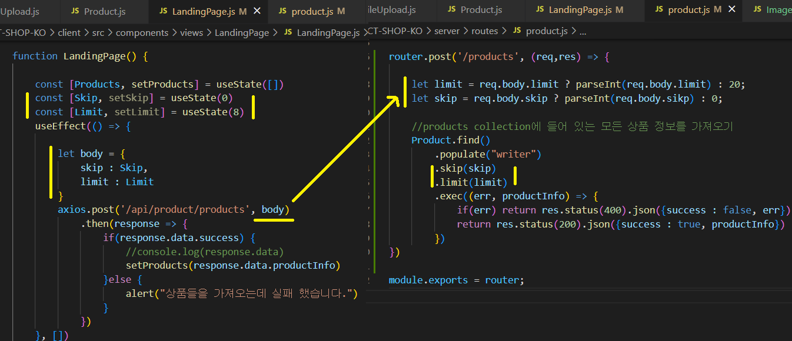The height and width of the screenshot is (341, 792).
Task: Open the components breadcrumb segment
Action: pos(142,33)
